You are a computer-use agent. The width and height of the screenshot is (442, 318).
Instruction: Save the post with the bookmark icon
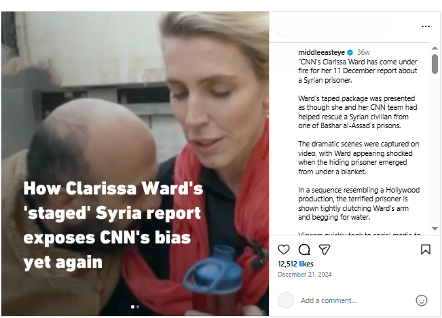point(426,250)
